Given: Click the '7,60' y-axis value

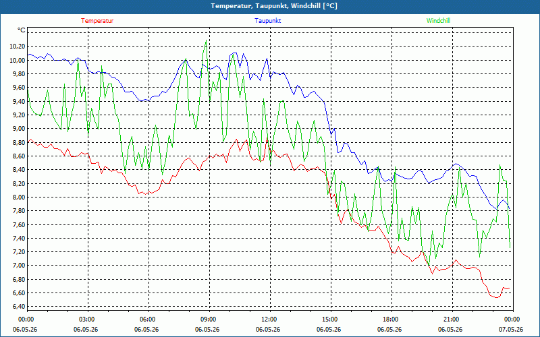Looking at the screenshot, I should tap(20, 224).
